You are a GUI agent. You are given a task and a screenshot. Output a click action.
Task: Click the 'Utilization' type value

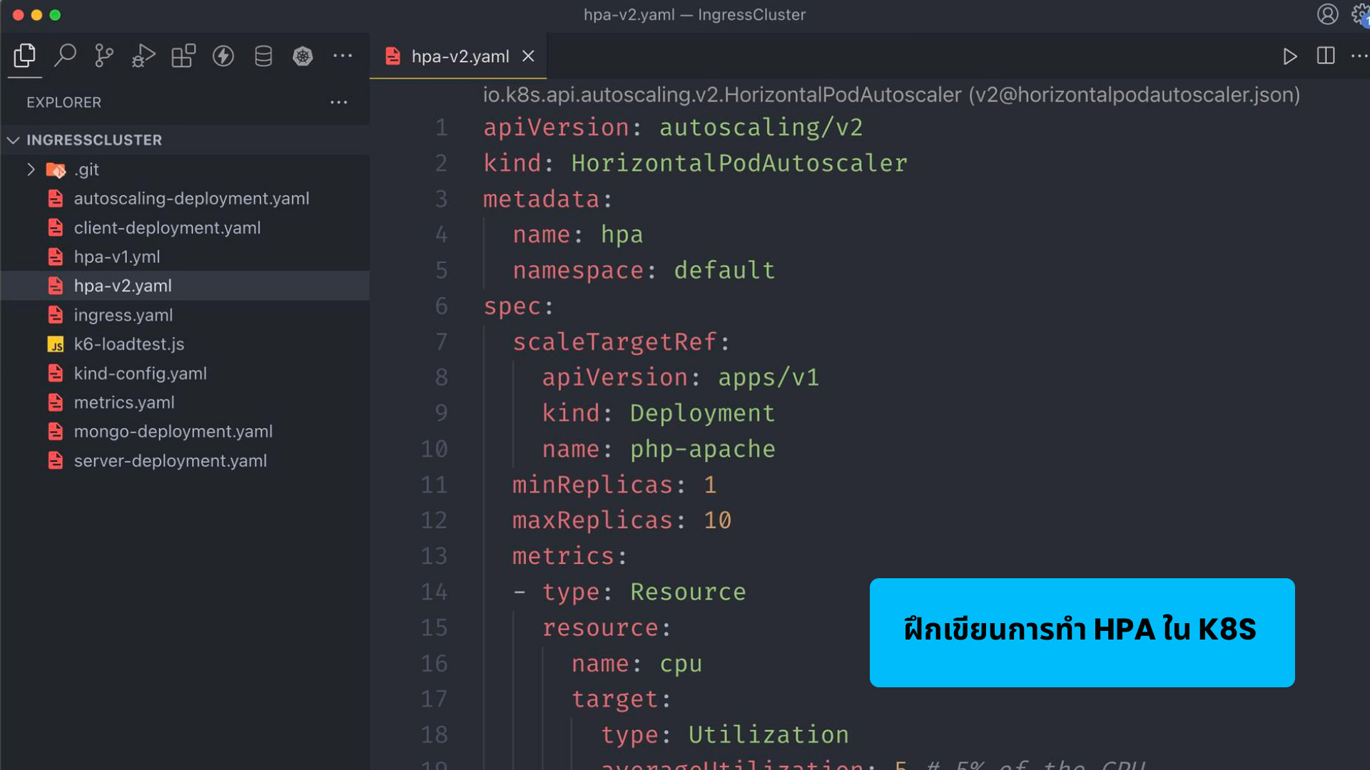point(768,735)
